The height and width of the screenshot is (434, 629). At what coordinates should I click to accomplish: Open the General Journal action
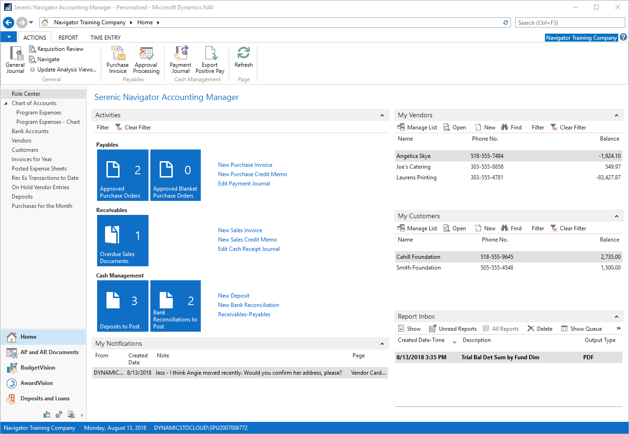pos(15,60)
